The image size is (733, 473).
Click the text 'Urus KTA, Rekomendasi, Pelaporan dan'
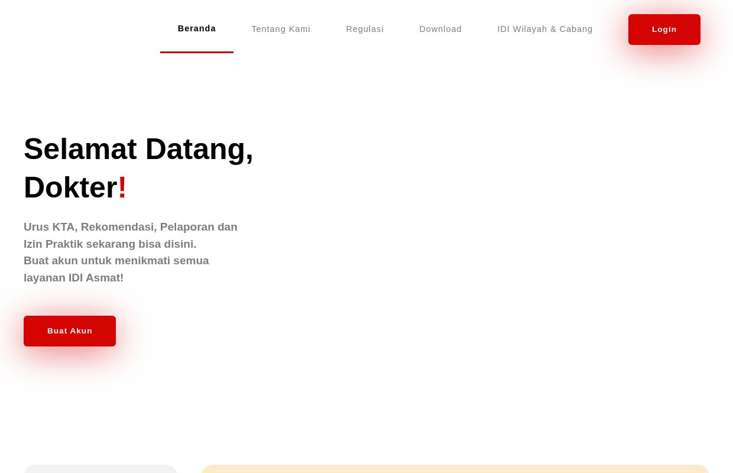(x=131, y=227)
